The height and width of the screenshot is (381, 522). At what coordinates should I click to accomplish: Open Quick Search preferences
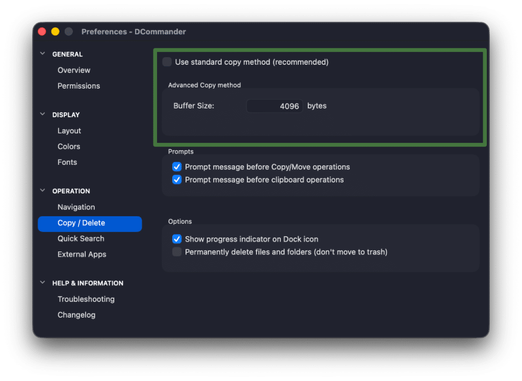click(x=81, y=238)
